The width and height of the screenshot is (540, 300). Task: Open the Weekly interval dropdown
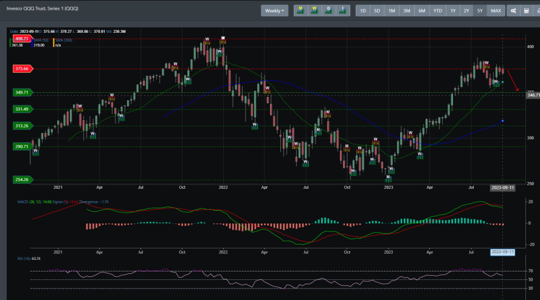[274, 11]
